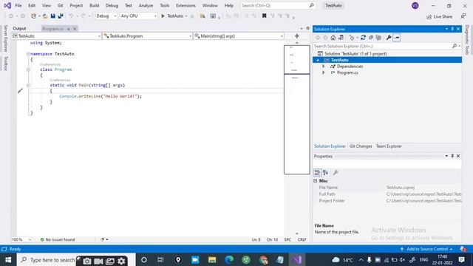Click the Property Pages wrench icon
This screenshot has width=473, height=266.
pos(336,172)
